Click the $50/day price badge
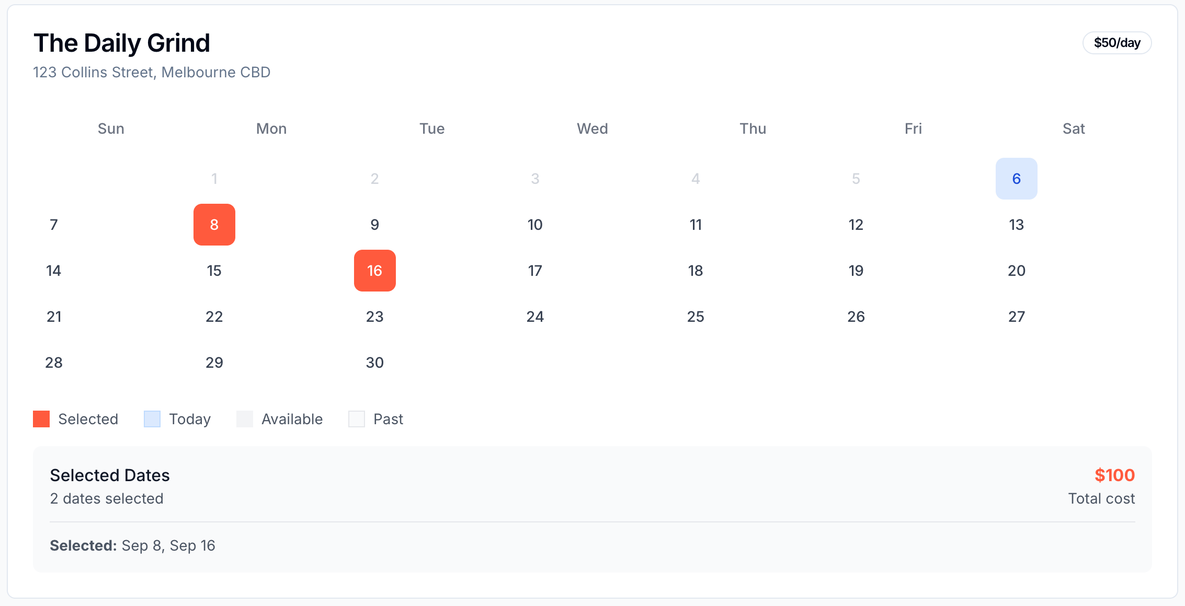Image resolution: width=1185 pixels, height=606 pixels. coord(1116,43)
